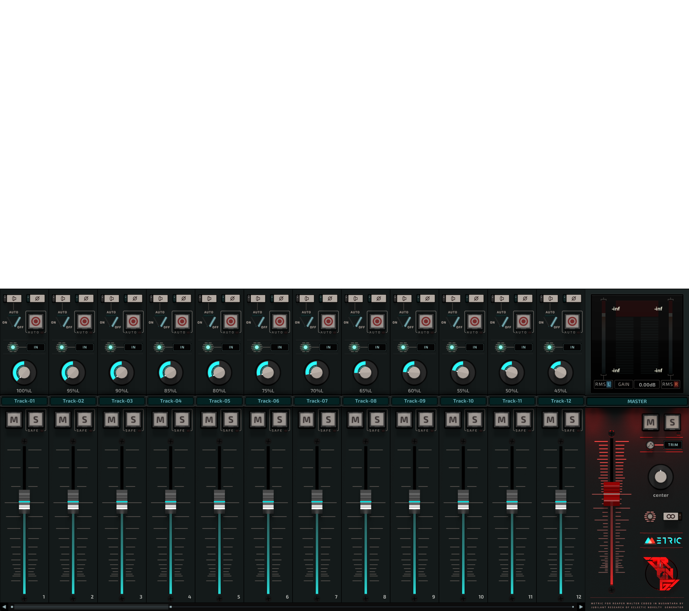Open the IN input selector on Track-02

pyautogui.click(x=85, y=347)
